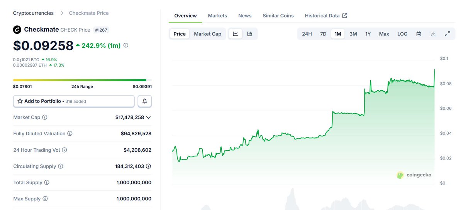The height and width of the screenshot is (210, 463).
Task: Open the Markets tab
Action: click(x=218, y=16)
